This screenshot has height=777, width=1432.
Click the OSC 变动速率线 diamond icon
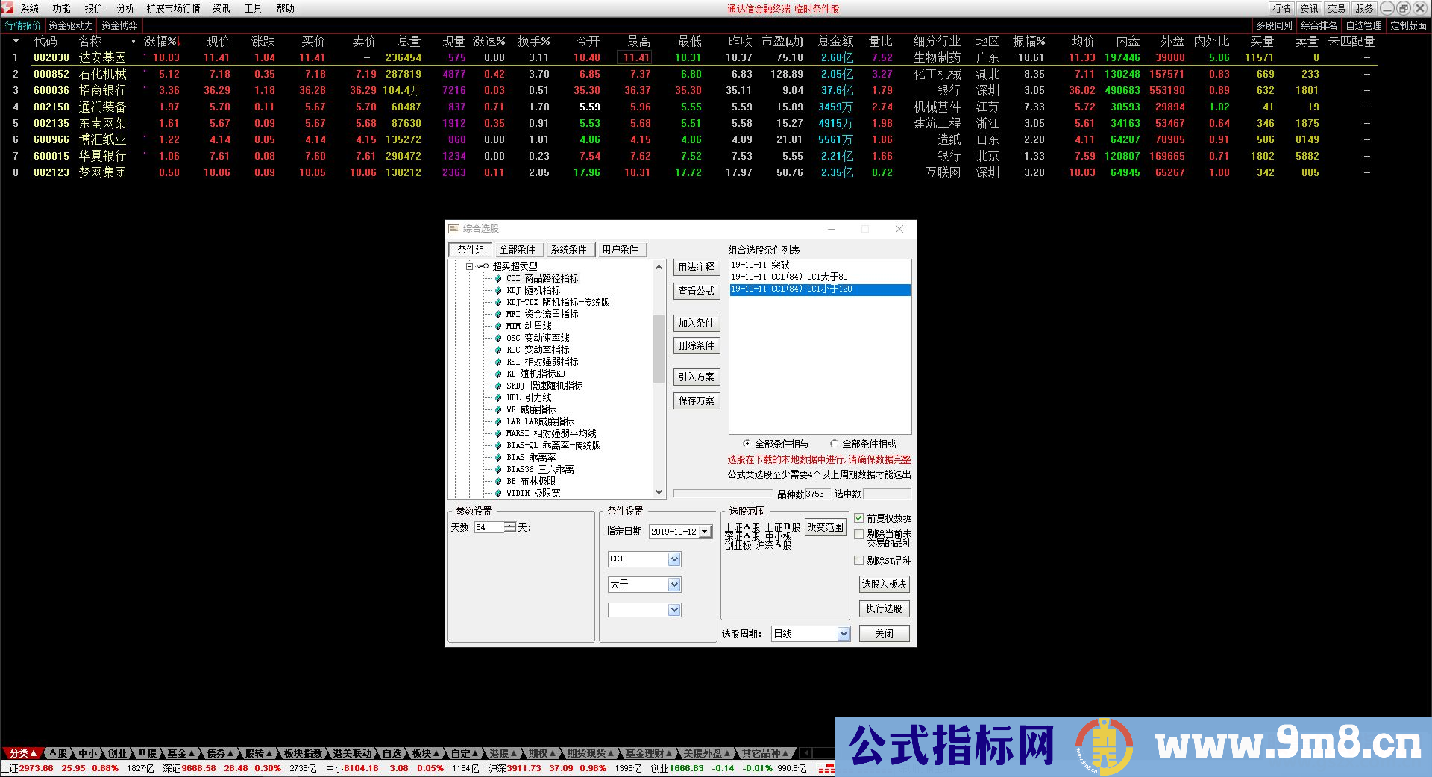point(498,338)
